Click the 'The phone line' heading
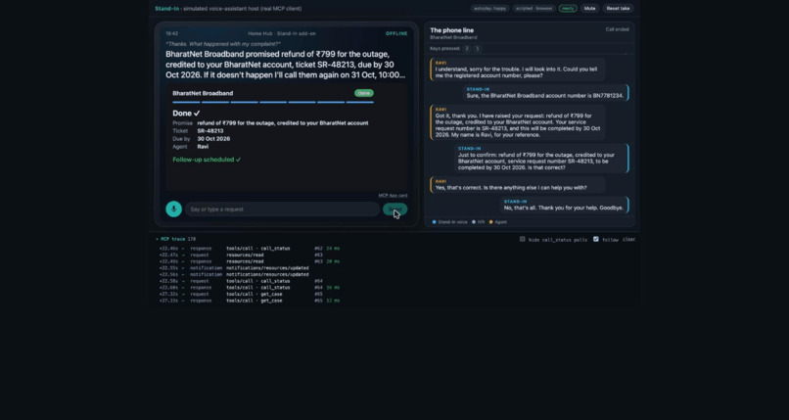This screenshot has width=789, height=420. [452, 30]
